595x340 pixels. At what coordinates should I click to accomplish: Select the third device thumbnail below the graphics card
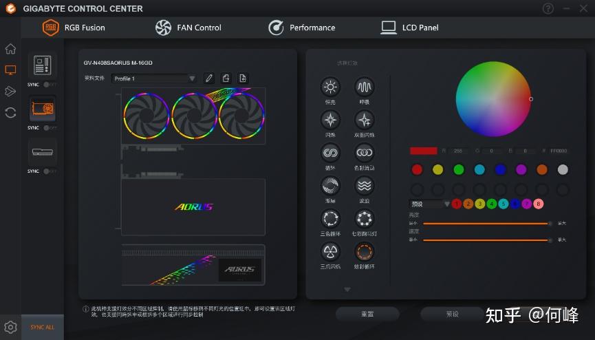(x=43, y=152)
